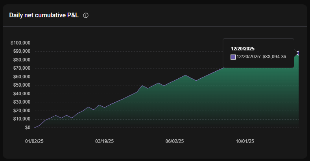Click the purple swatch in the tooltip
The height and width of the screenshot is (161, 310).
click(233, 57)
